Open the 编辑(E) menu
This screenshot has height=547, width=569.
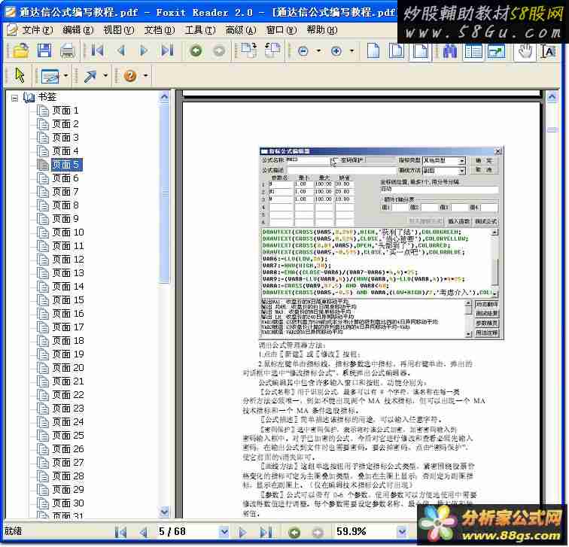pyautogui.click(x=78, y=30)
